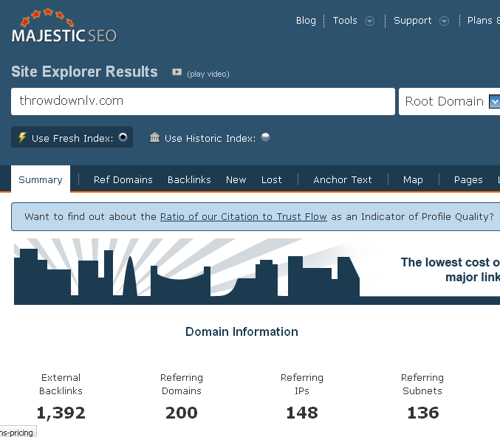Click the play video icon
The image size is (500, 437).
click(x=177, y=72)
